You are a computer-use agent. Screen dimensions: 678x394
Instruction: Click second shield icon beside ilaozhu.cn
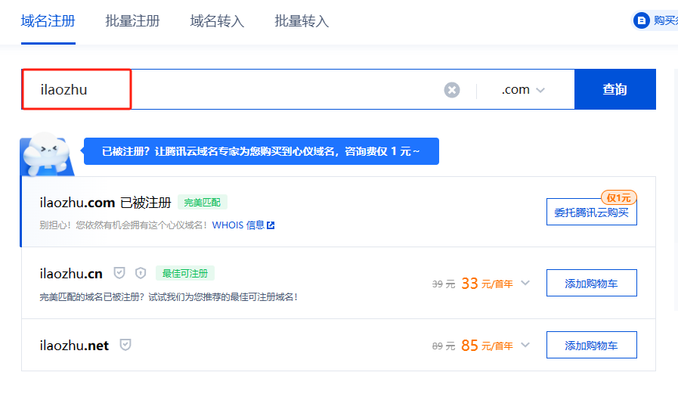pos(141,273)
